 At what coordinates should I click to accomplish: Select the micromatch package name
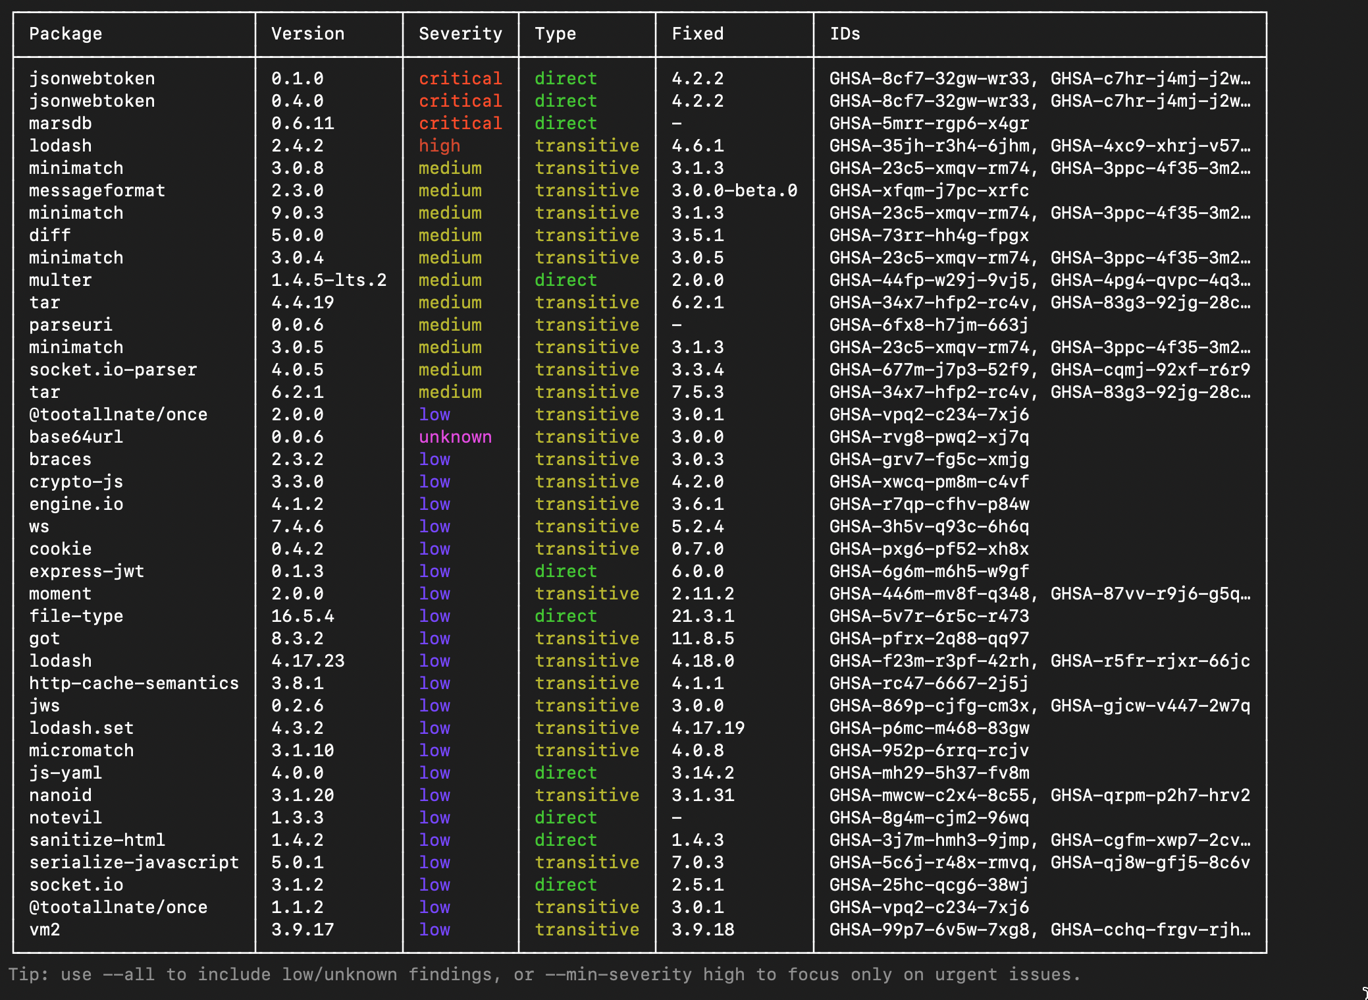82,750
